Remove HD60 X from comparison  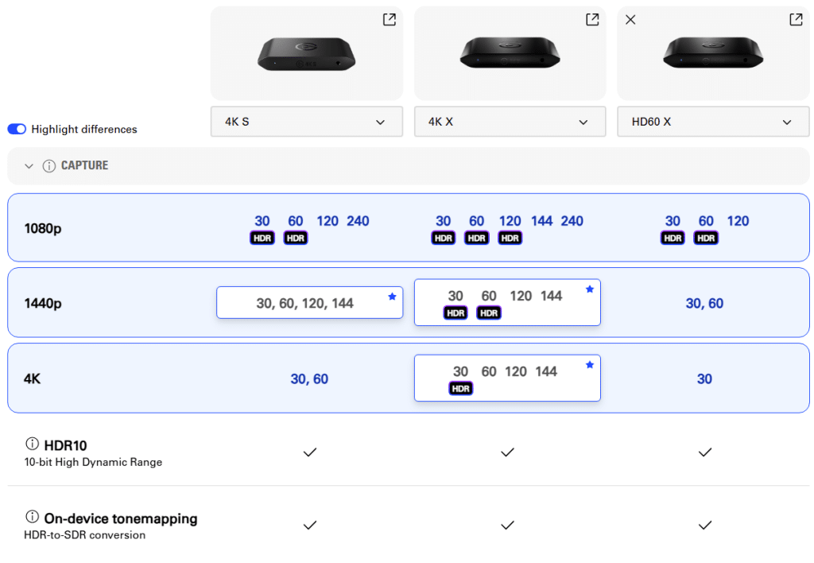coord(630,20)
